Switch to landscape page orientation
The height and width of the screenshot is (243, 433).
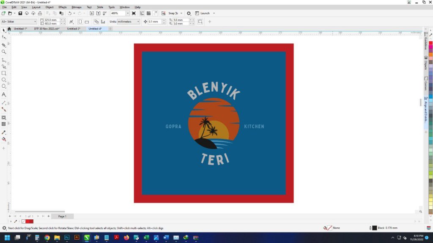tap(87, 22)
